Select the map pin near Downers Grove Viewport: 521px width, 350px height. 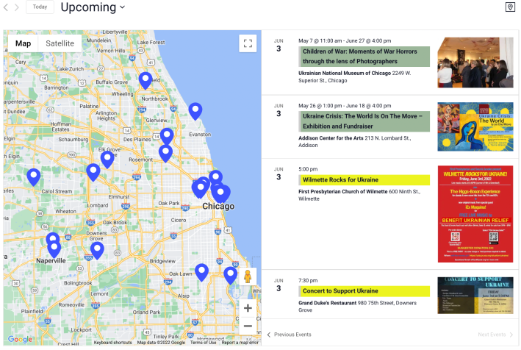[97, 251]
